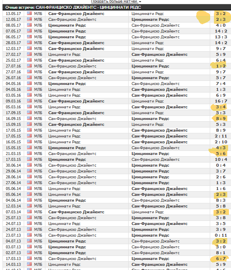Click the flag icon in the 26.07.16 row
231x270 pixels.
tap(30, 77)
